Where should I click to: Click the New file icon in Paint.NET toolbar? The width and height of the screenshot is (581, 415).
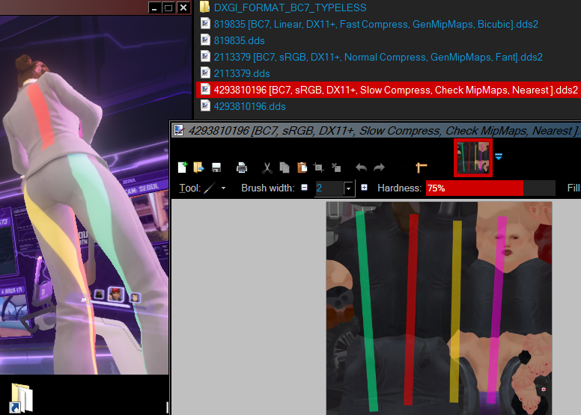[183, 167]
